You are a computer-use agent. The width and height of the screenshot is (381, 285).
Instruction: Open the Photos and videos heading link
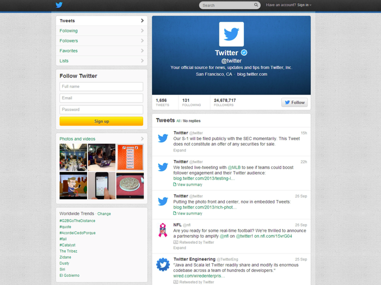(77, 139)
